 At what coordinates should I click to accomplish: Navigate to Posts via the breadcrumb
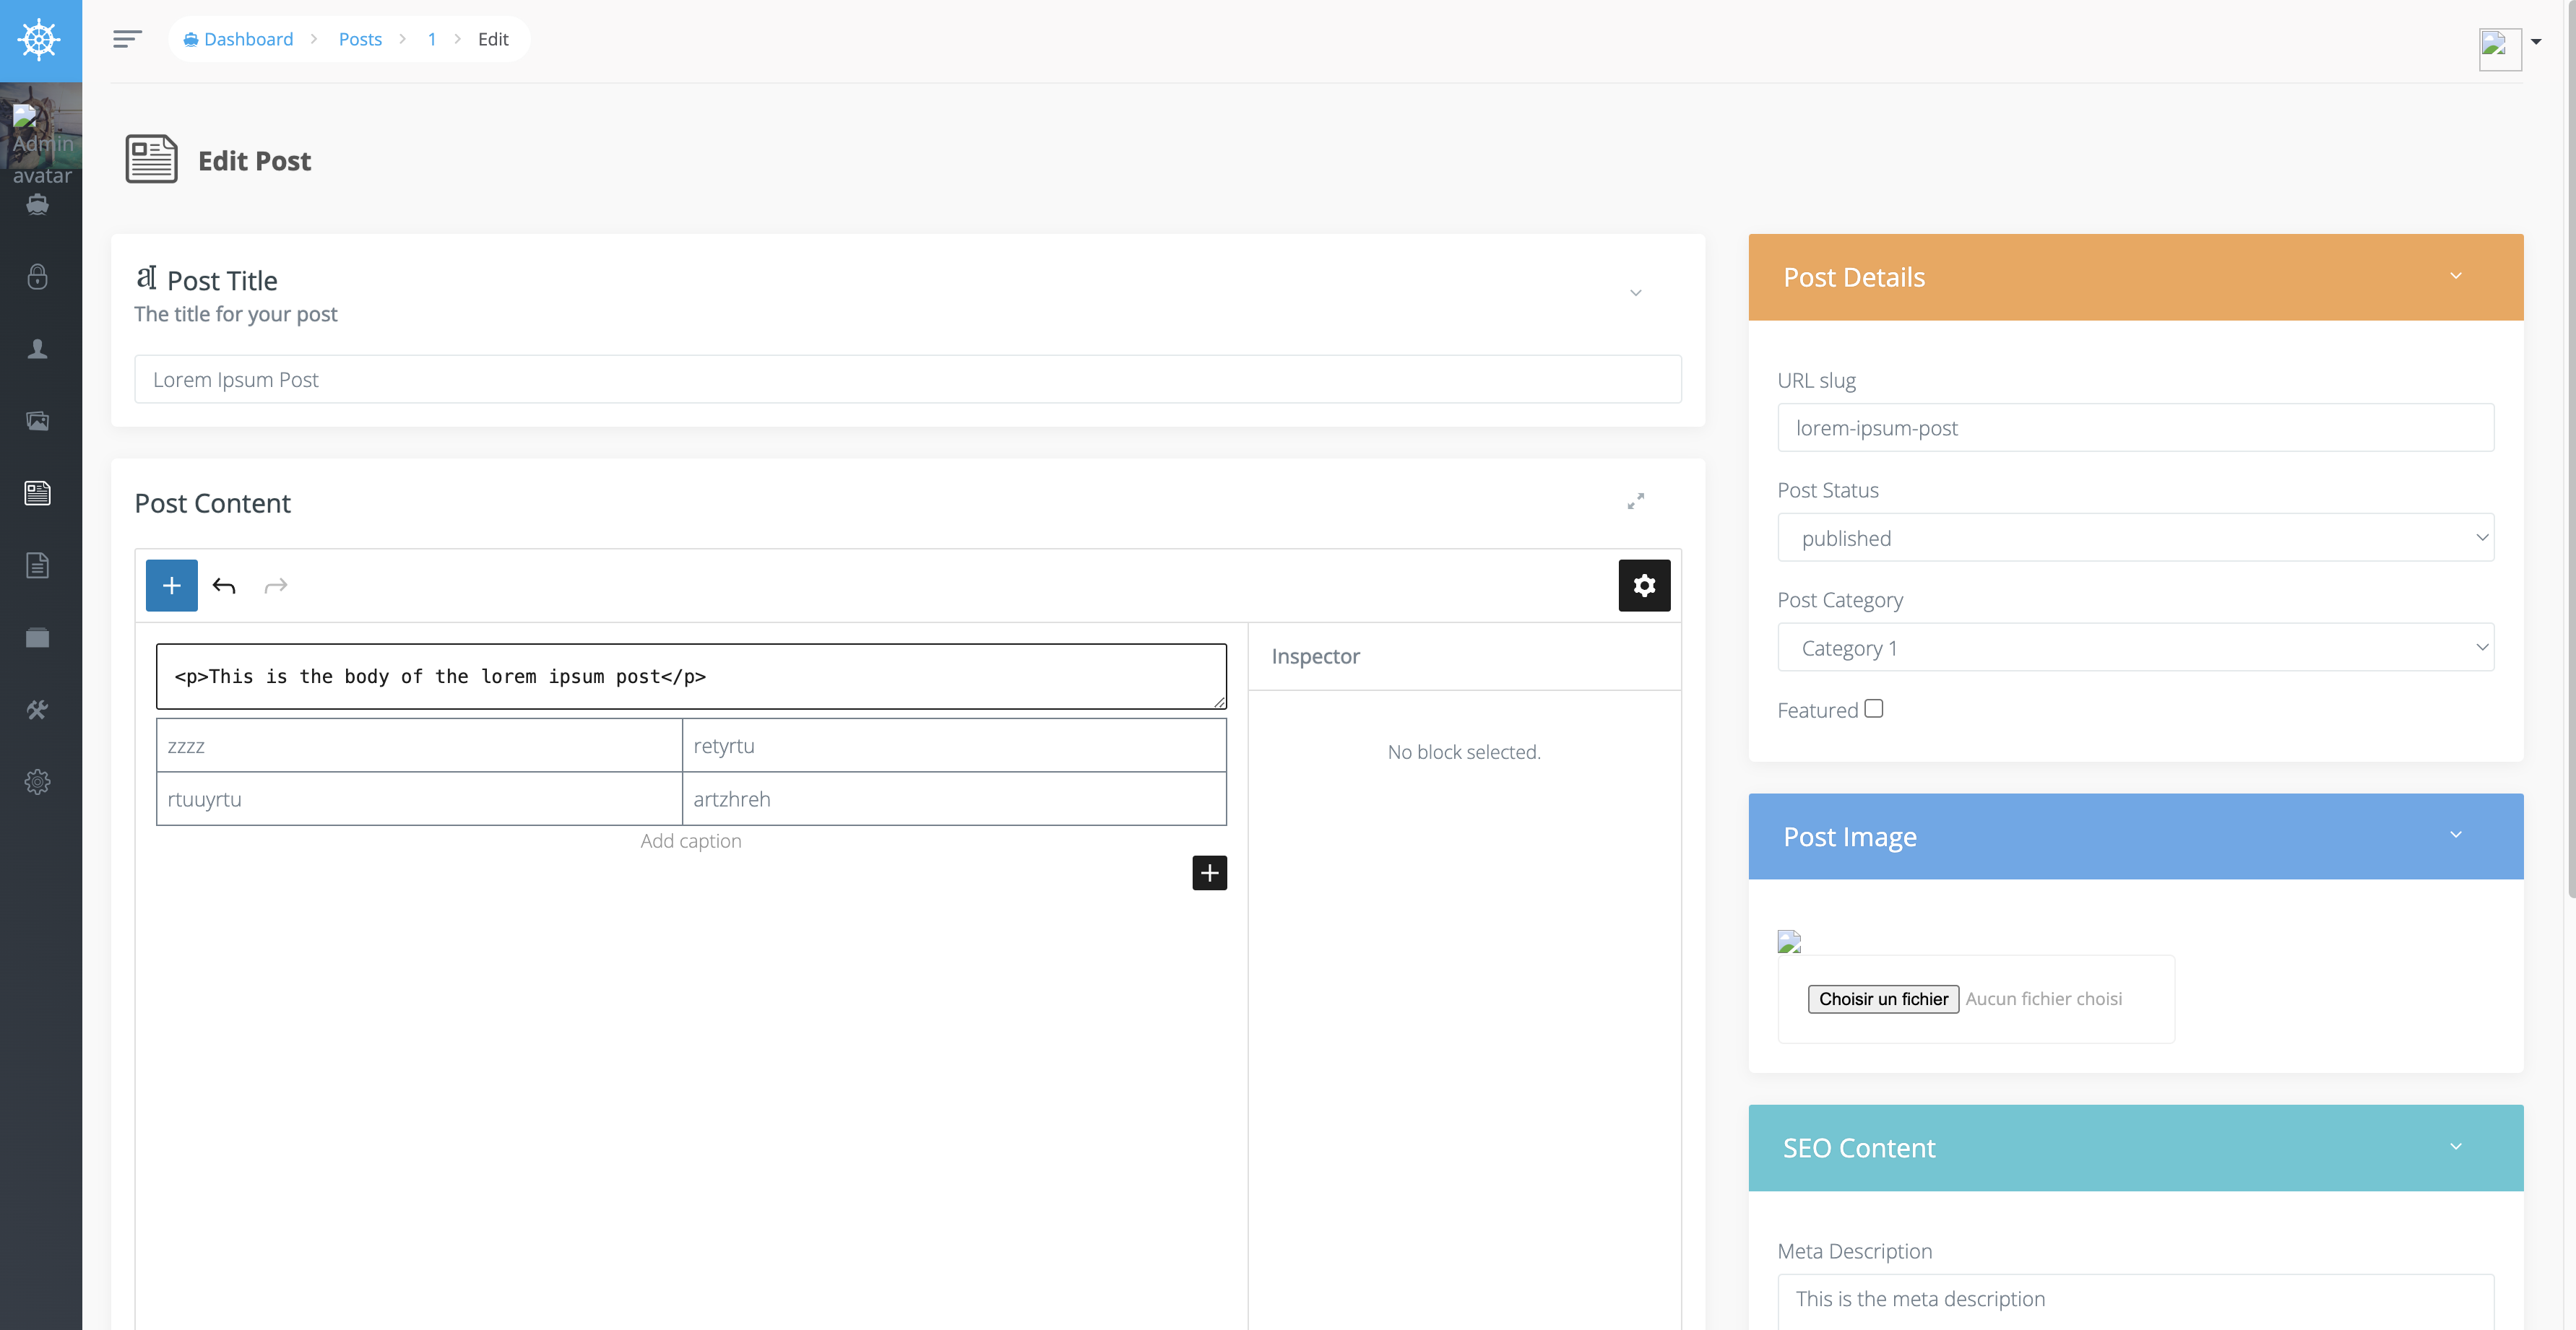point(360,39)
